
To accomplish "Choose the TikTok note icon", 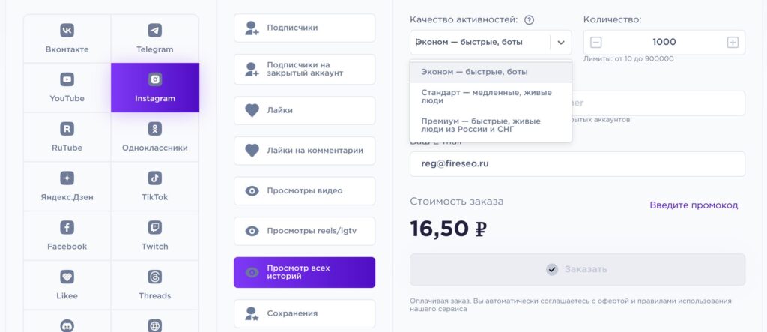I will coord(154,178).
